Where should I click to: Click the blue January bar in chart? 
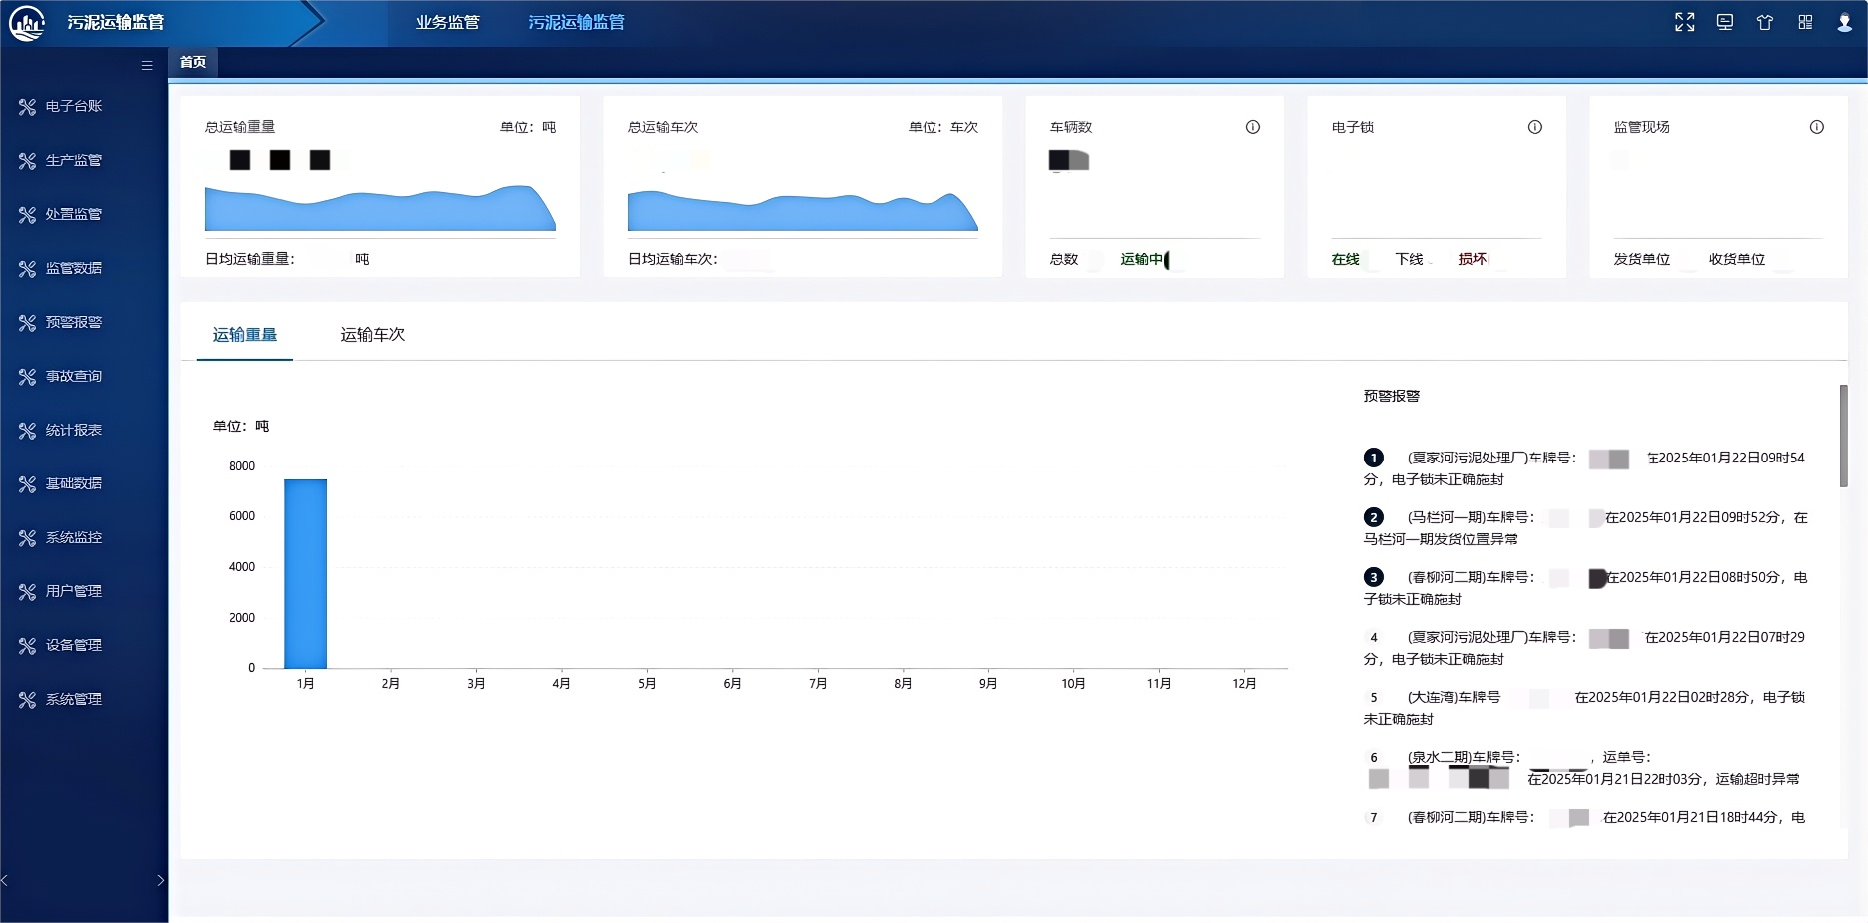click(x=305, y=573)
